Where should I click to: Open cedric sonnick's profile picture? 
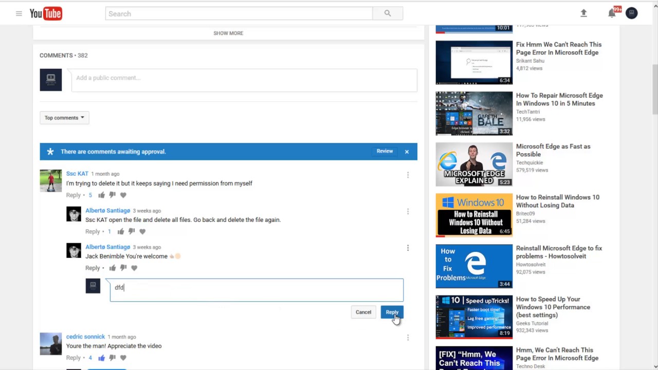tap(50, 344)
